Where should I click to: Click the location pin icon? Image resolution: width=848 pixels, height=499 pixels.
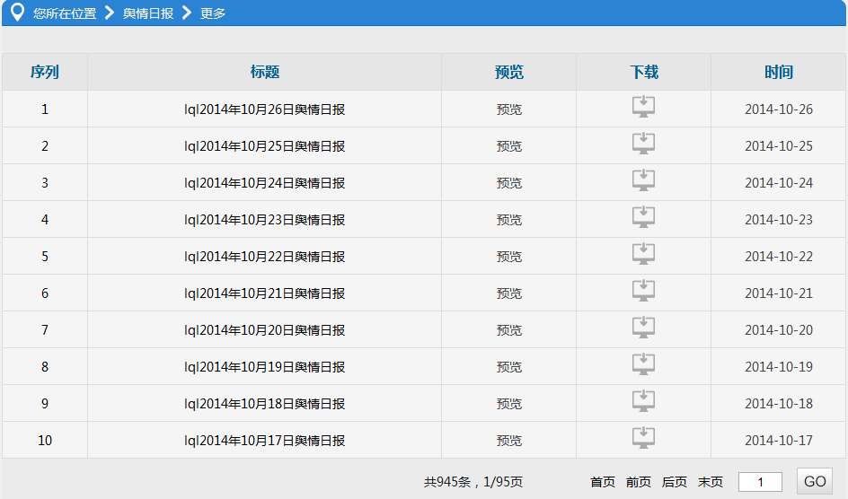pos(16,13)
